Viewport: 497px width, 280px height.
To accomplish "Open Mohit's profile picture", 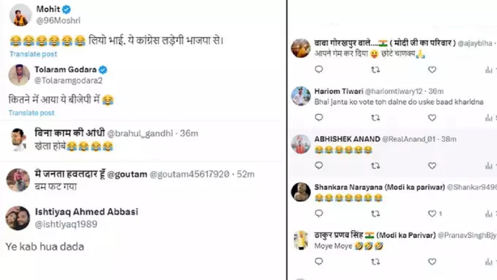I will (x=21, y=15).
